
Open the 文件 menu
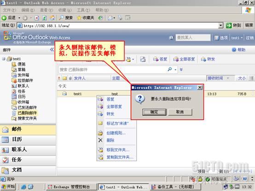(x=9, y=10)
